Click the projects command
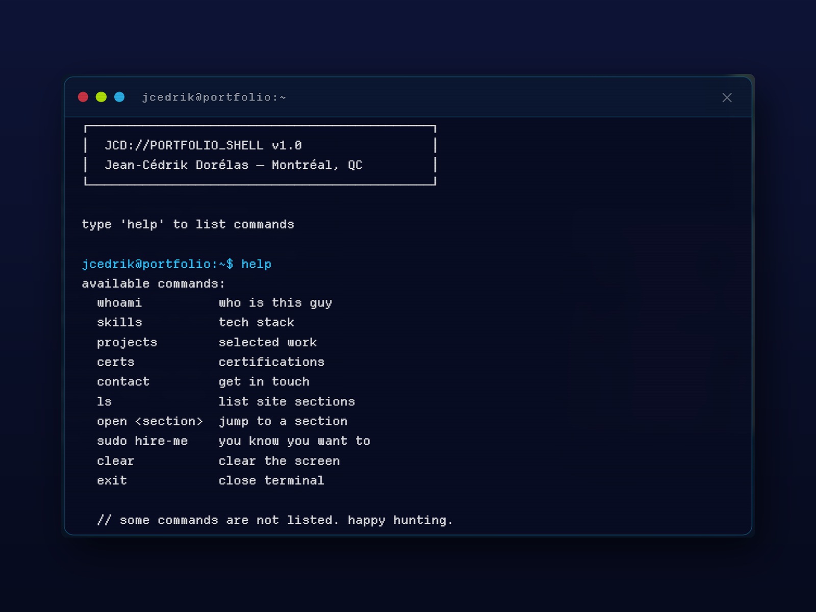The image size is (816, 612). [x=127, y=343]
